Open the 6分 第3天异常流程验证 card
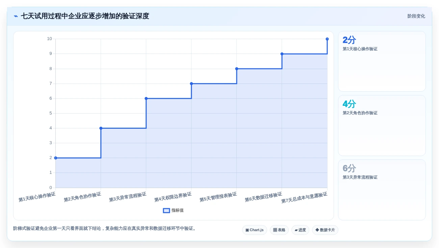 coord(382,190)
